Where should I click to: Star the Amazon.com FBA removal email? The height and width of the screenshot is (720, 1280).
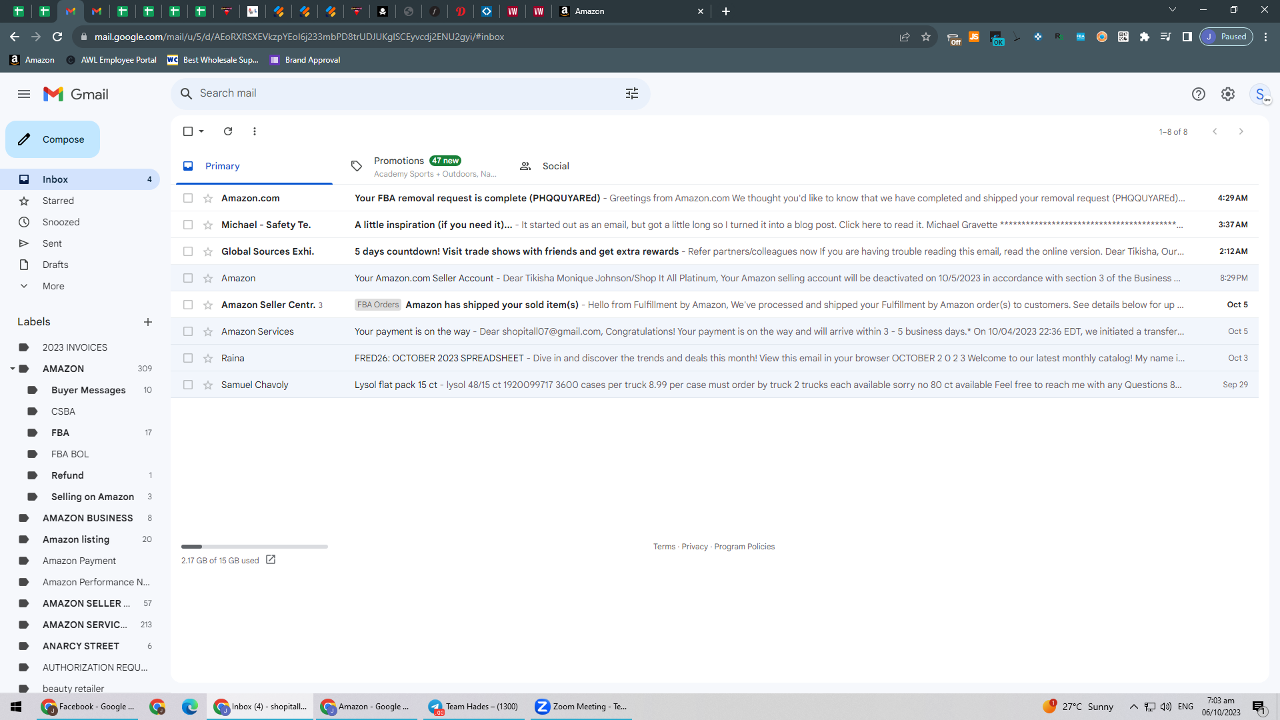click(x=208, y=198)
